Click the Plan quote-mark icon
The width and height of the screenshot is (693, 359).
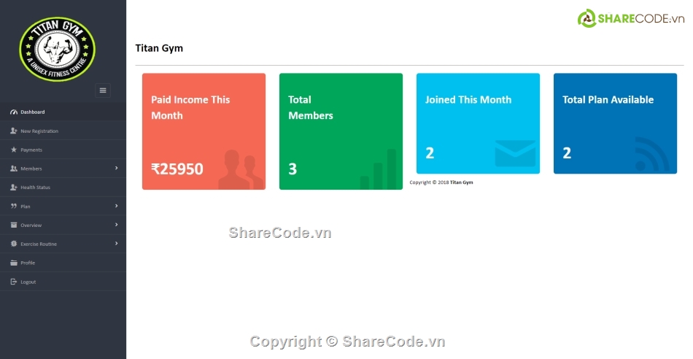tap(14, 206)
